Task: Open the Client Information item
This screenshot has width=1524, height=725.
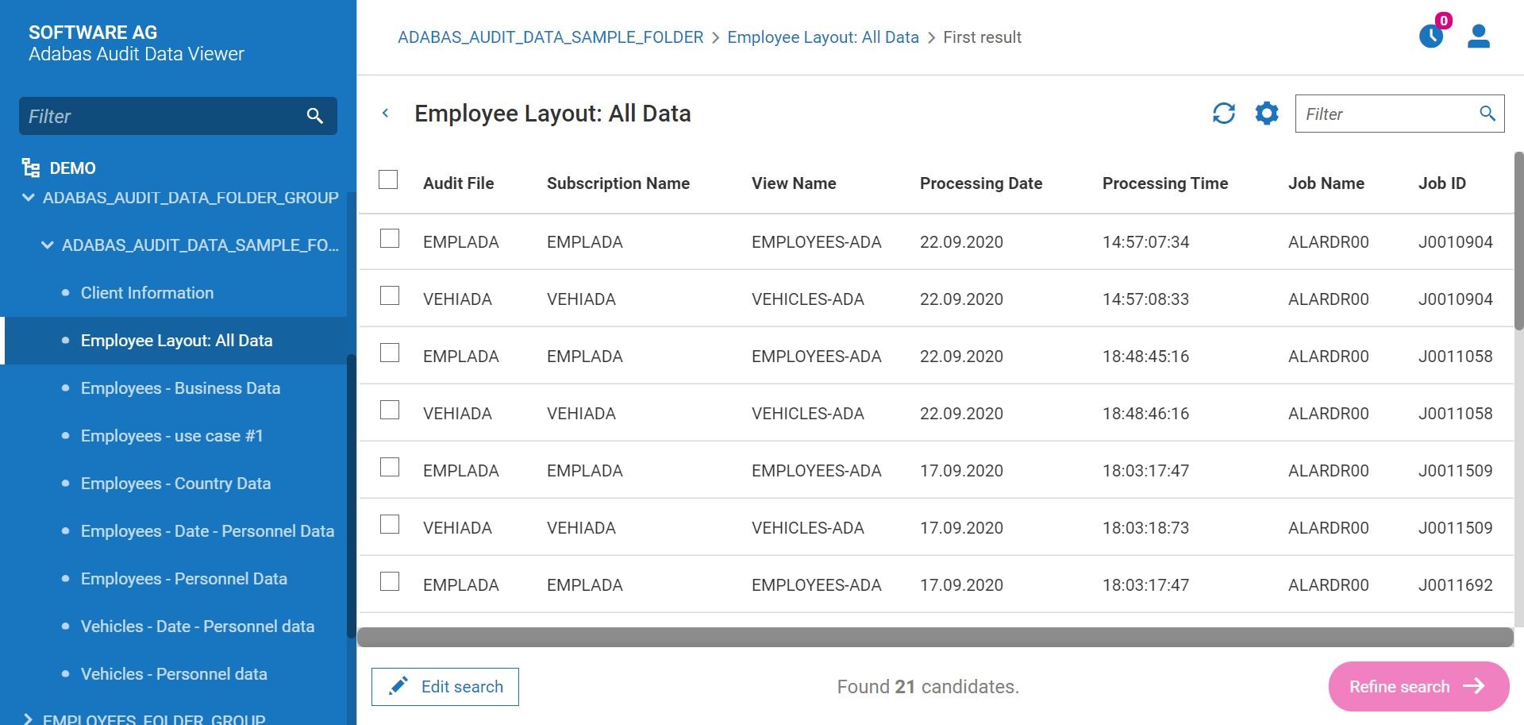Action: click(x=147, y=293)
